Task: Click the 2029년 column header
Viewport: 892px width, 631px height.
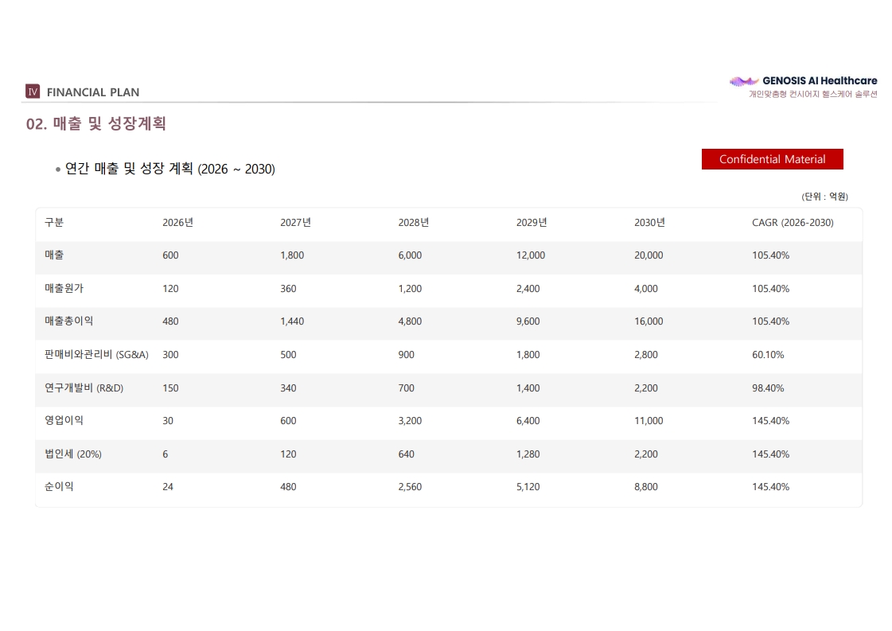Action: (x=532, y=223)
